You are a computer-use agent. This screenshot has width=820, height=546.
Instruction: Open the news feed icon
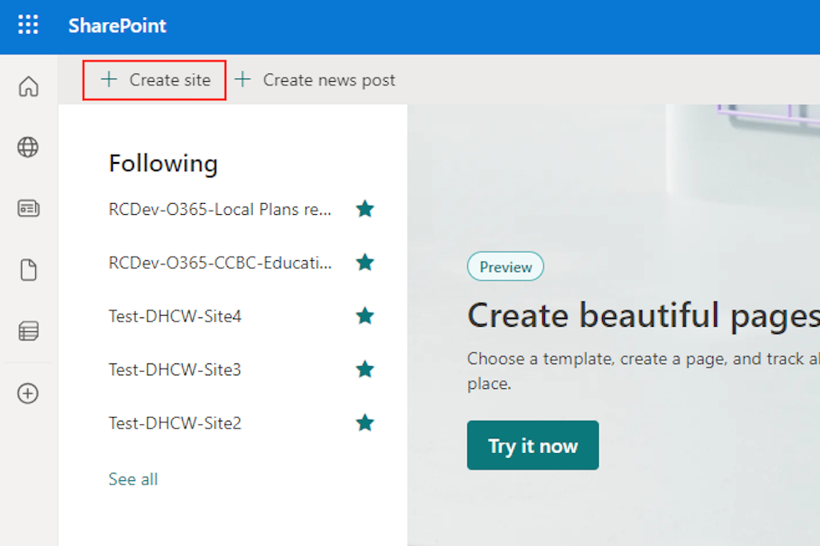(x=28, y=209)
